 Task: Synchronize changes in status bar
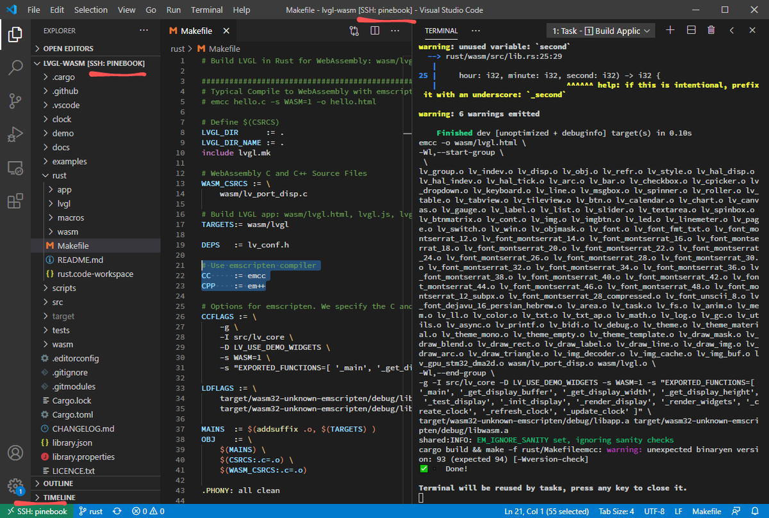(117, 511)
